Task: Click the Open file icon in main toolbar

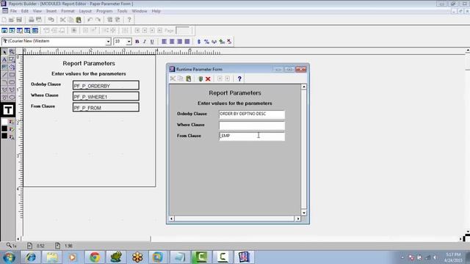Action: [x=12, y=20]
